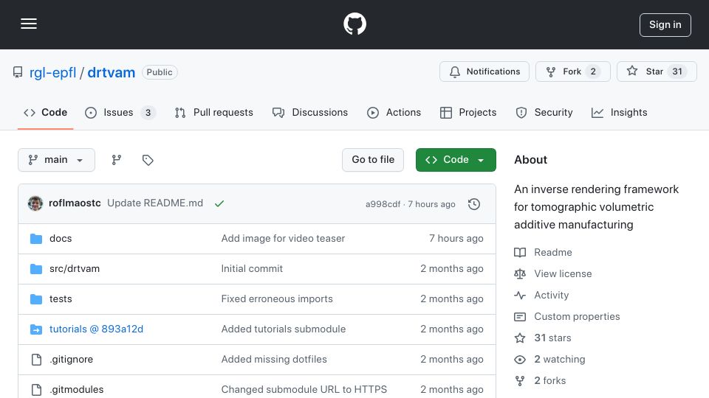Open the roflmaostc author link
This screenshot has width=709, height=398.
coord(75,203)
